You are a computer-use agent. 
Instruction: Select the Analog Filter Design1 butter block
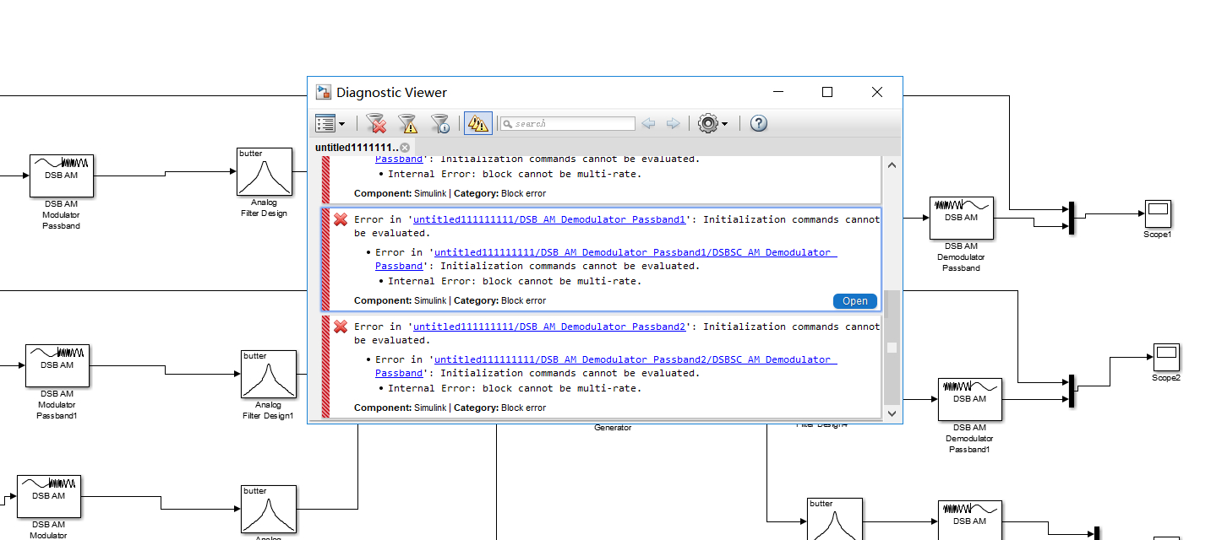(269, 374)
